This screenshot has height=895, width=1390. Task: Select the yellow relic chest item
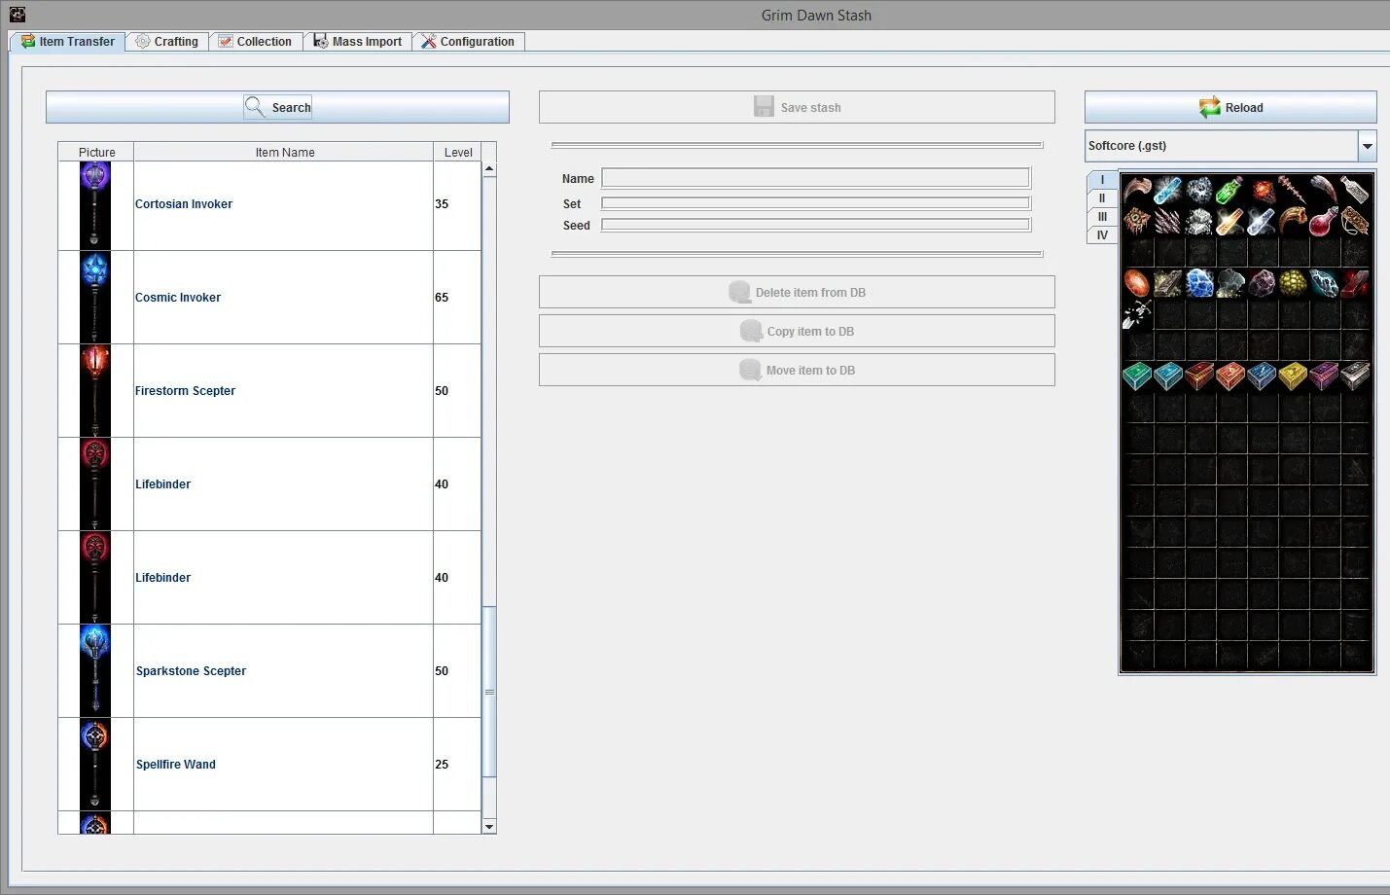pos(1293,376)
